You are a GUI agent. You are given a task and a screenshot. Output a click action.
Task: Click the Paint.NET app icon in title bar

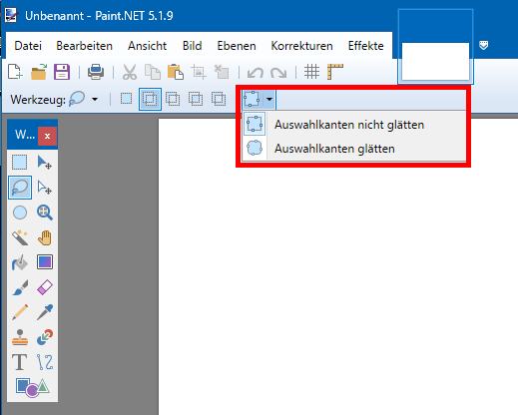[x=11, y=16]
